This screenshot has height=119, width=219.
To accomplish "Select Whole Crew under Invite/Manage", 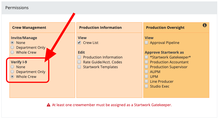I will [12, 52].
